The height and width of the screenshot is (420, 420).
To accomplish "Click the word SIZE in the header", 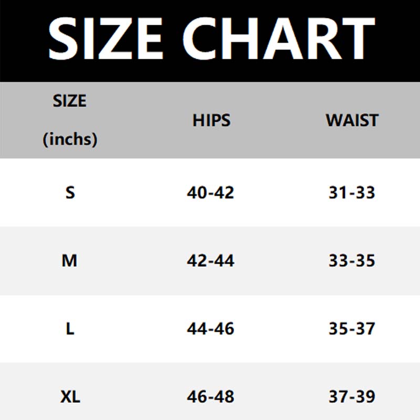I will tap(70, 101).
